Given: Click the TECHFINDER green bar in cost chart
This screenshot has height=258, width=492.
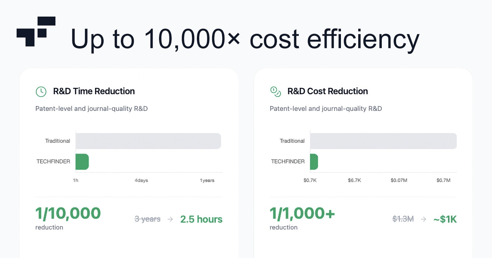Looking at the screenshot, I should click(314, 162).
